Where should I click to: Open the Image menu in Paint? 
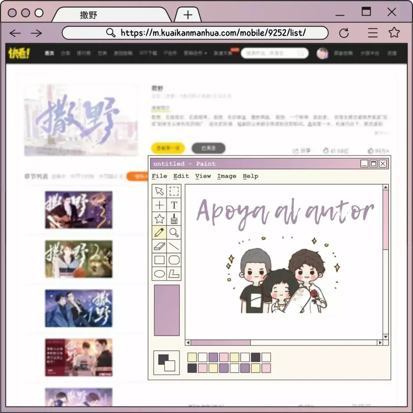pyautogui.click(x=227, y=176)
